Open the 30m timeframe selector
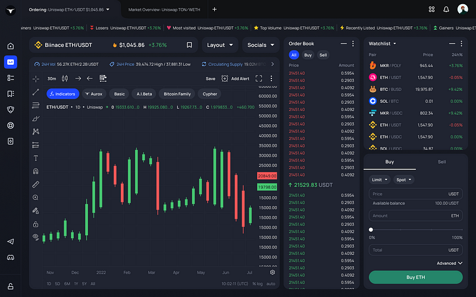Screen dimensions: 476x297 [52, 78]
